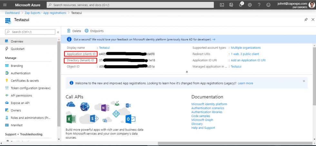Viewport: 316px width, 146px height.
Task: Open the notifications bell
Action: coord(241,5)
